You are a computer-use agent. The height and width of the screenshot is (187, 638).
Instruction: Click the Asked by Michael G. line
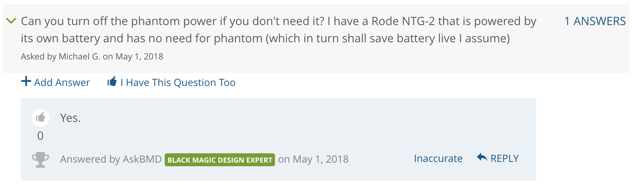pos(92,57)
